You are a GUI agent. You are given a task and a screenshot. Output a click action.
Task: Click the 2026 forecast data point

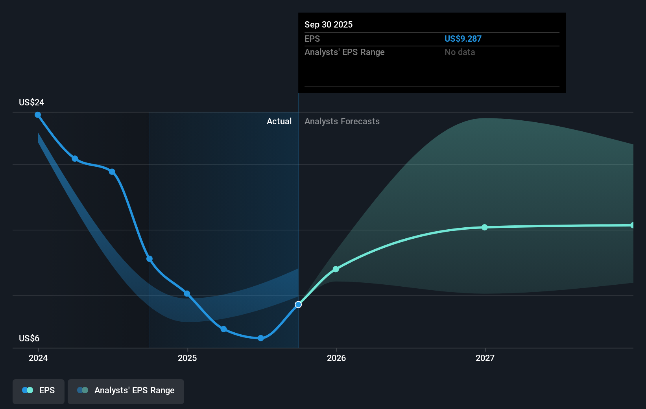pos(336,269)
